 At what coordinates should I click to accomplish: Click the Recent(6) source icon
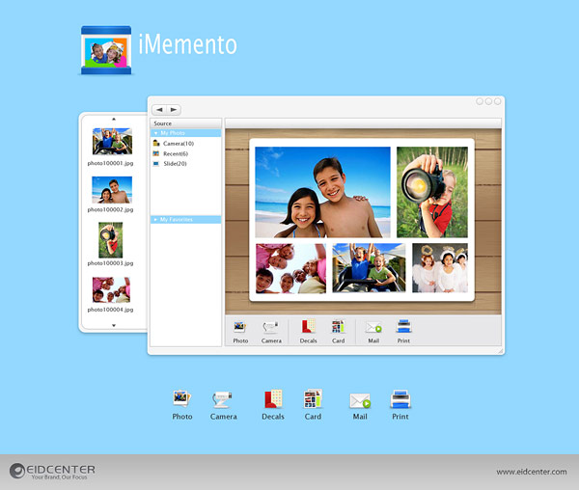point(156,153)
